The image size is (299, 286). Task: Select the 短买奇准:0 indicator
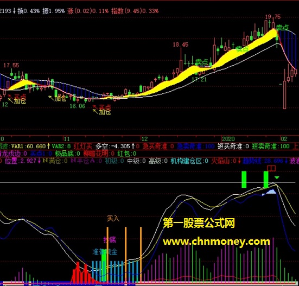point(233,146)
